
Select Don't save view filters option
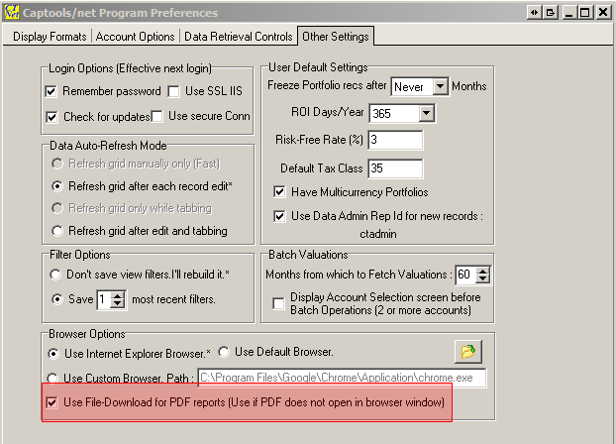pos(57,274)
